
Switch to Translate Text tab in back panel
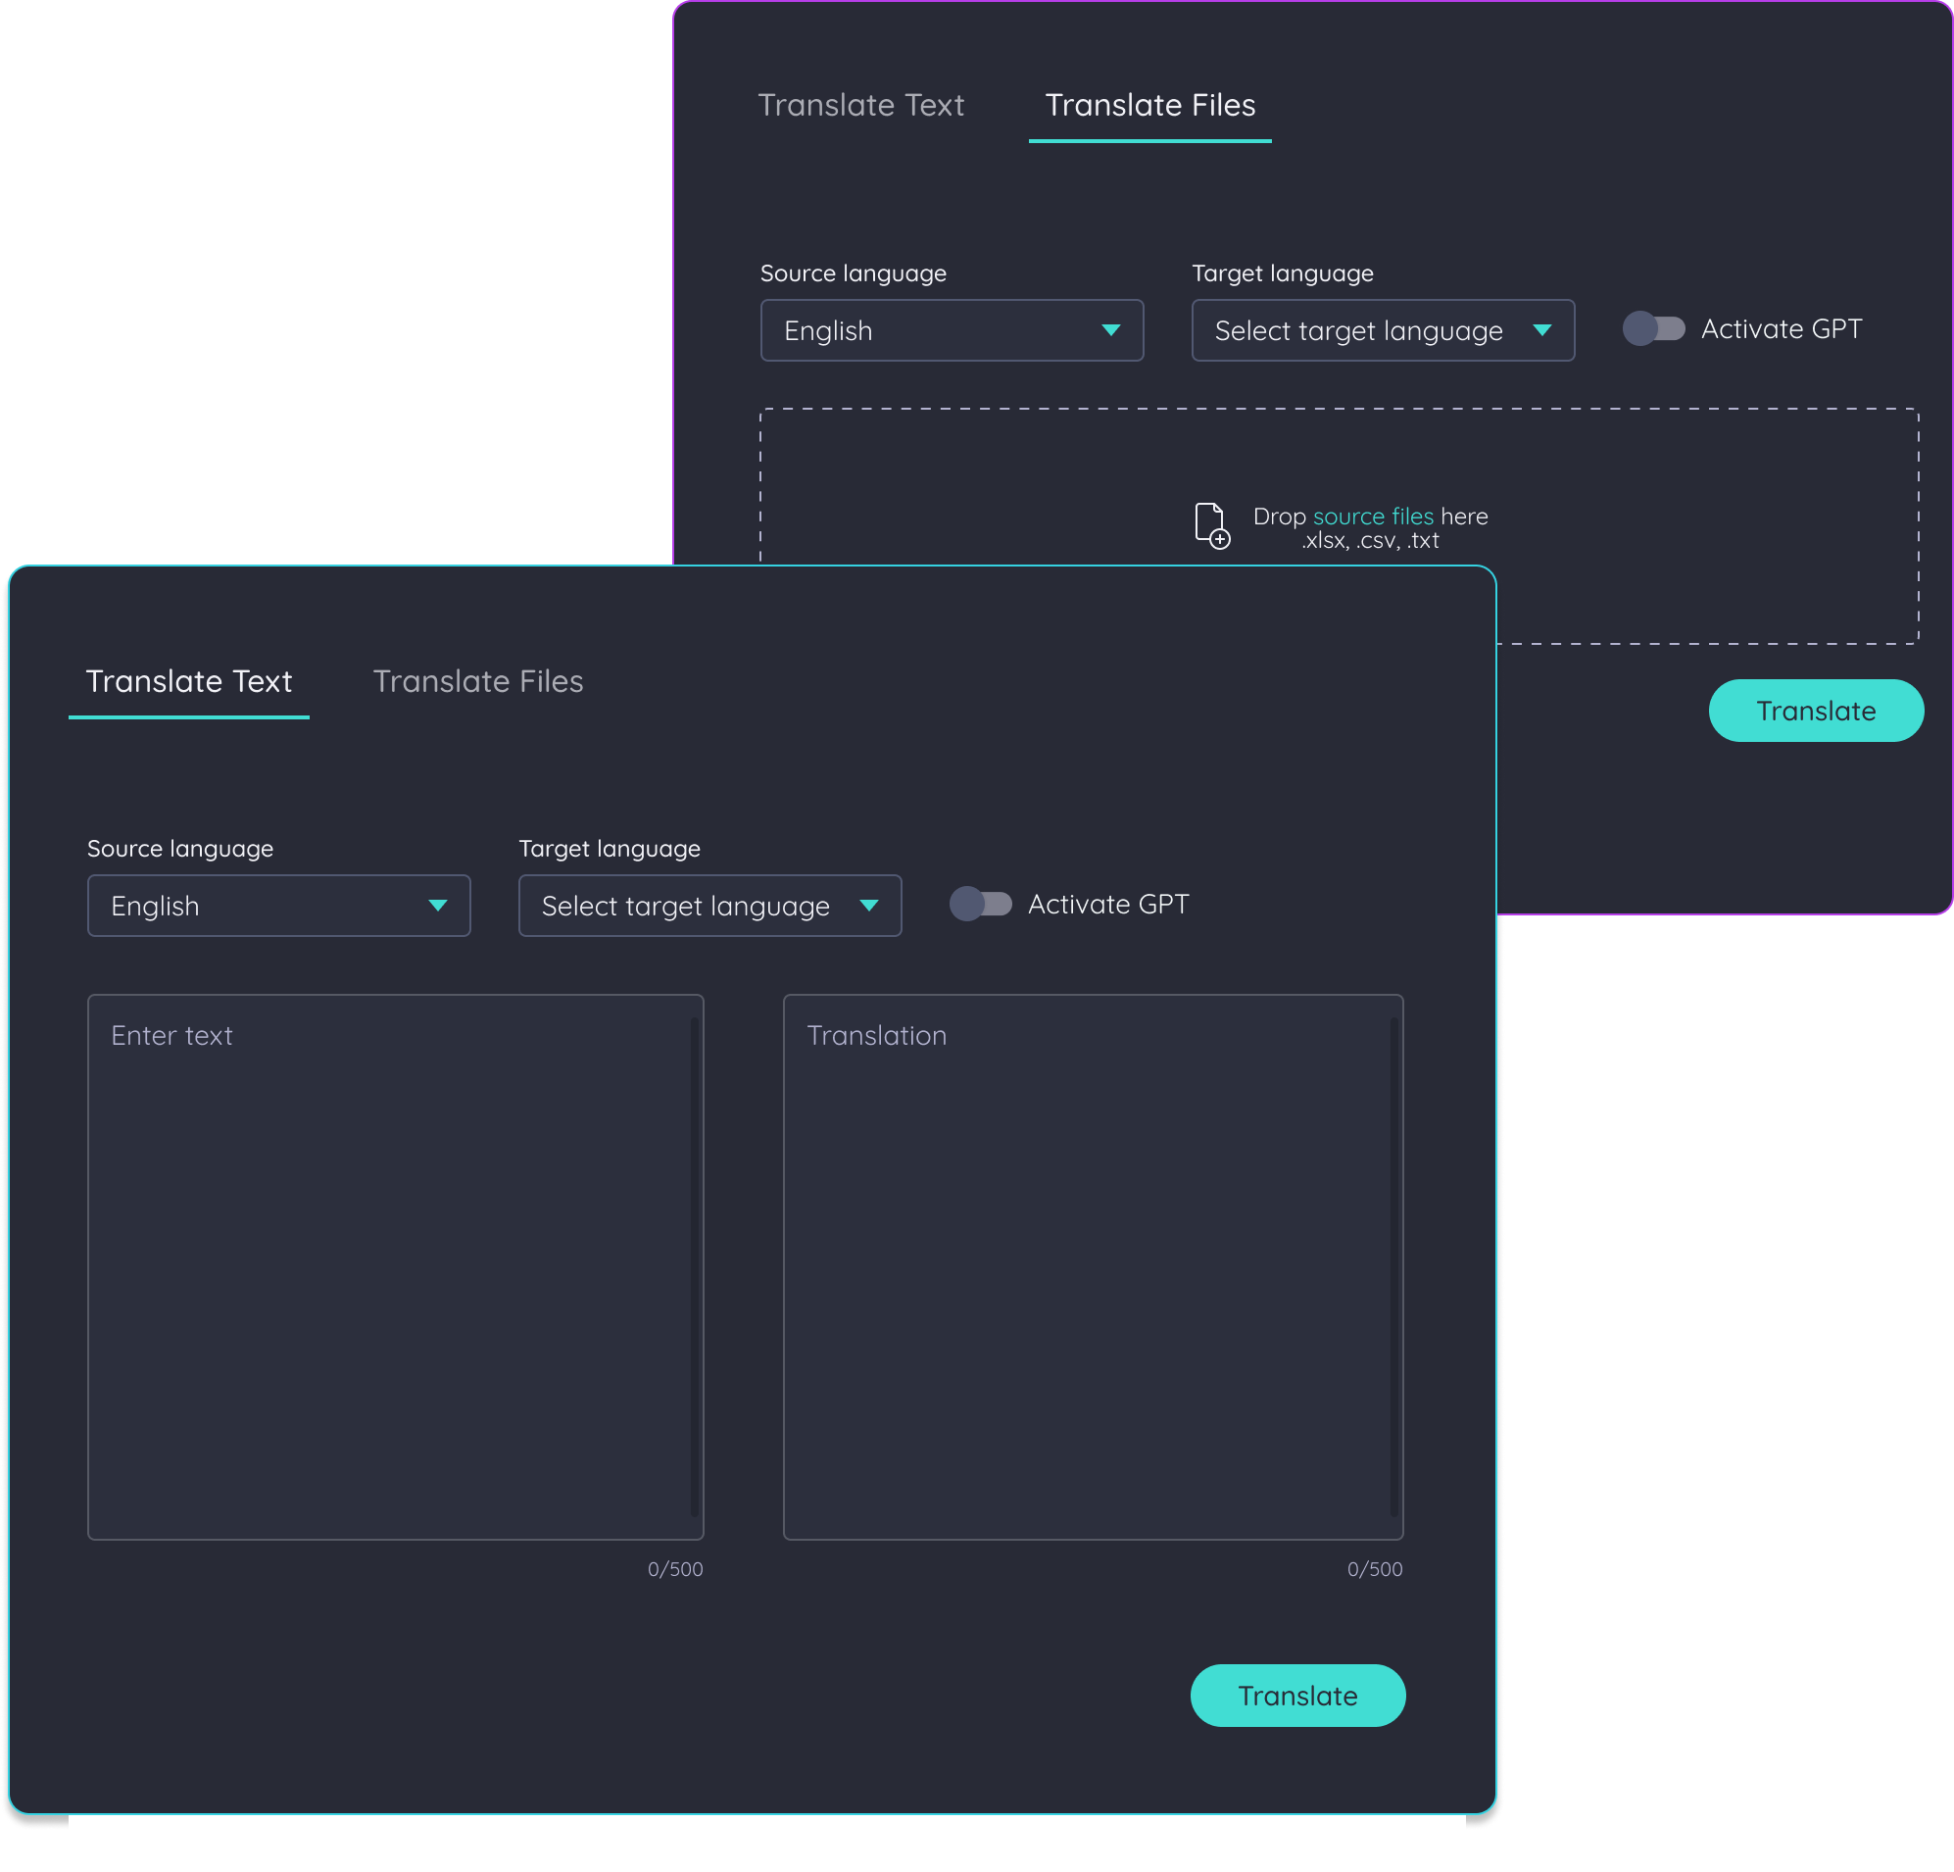(x=860, y=105)
